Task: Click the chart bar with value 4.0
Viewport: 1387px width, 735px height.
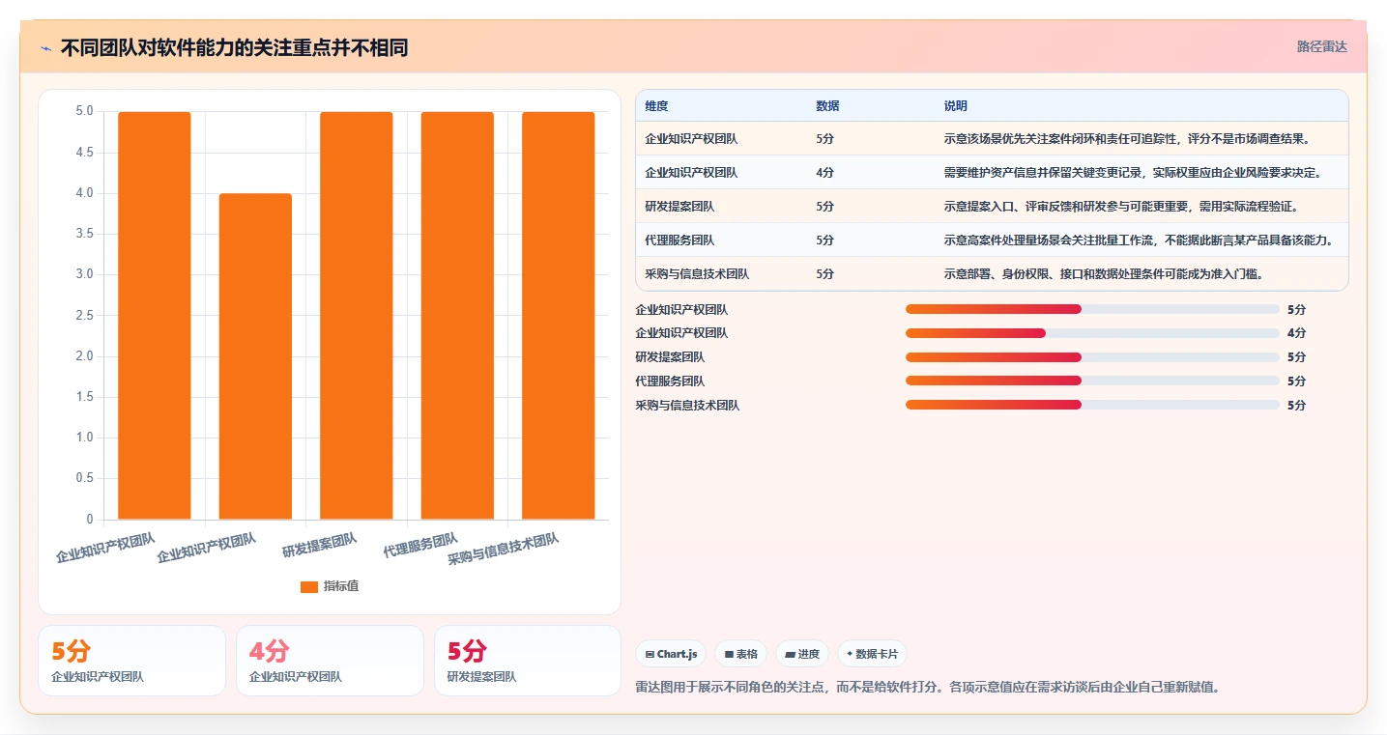Action: click(x=255, y=356)
